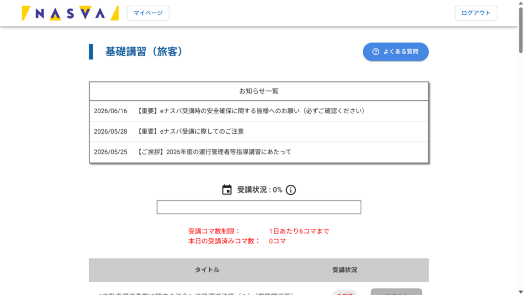
Task: Click the 受講状況 column header
Action: tap(344, 270)
